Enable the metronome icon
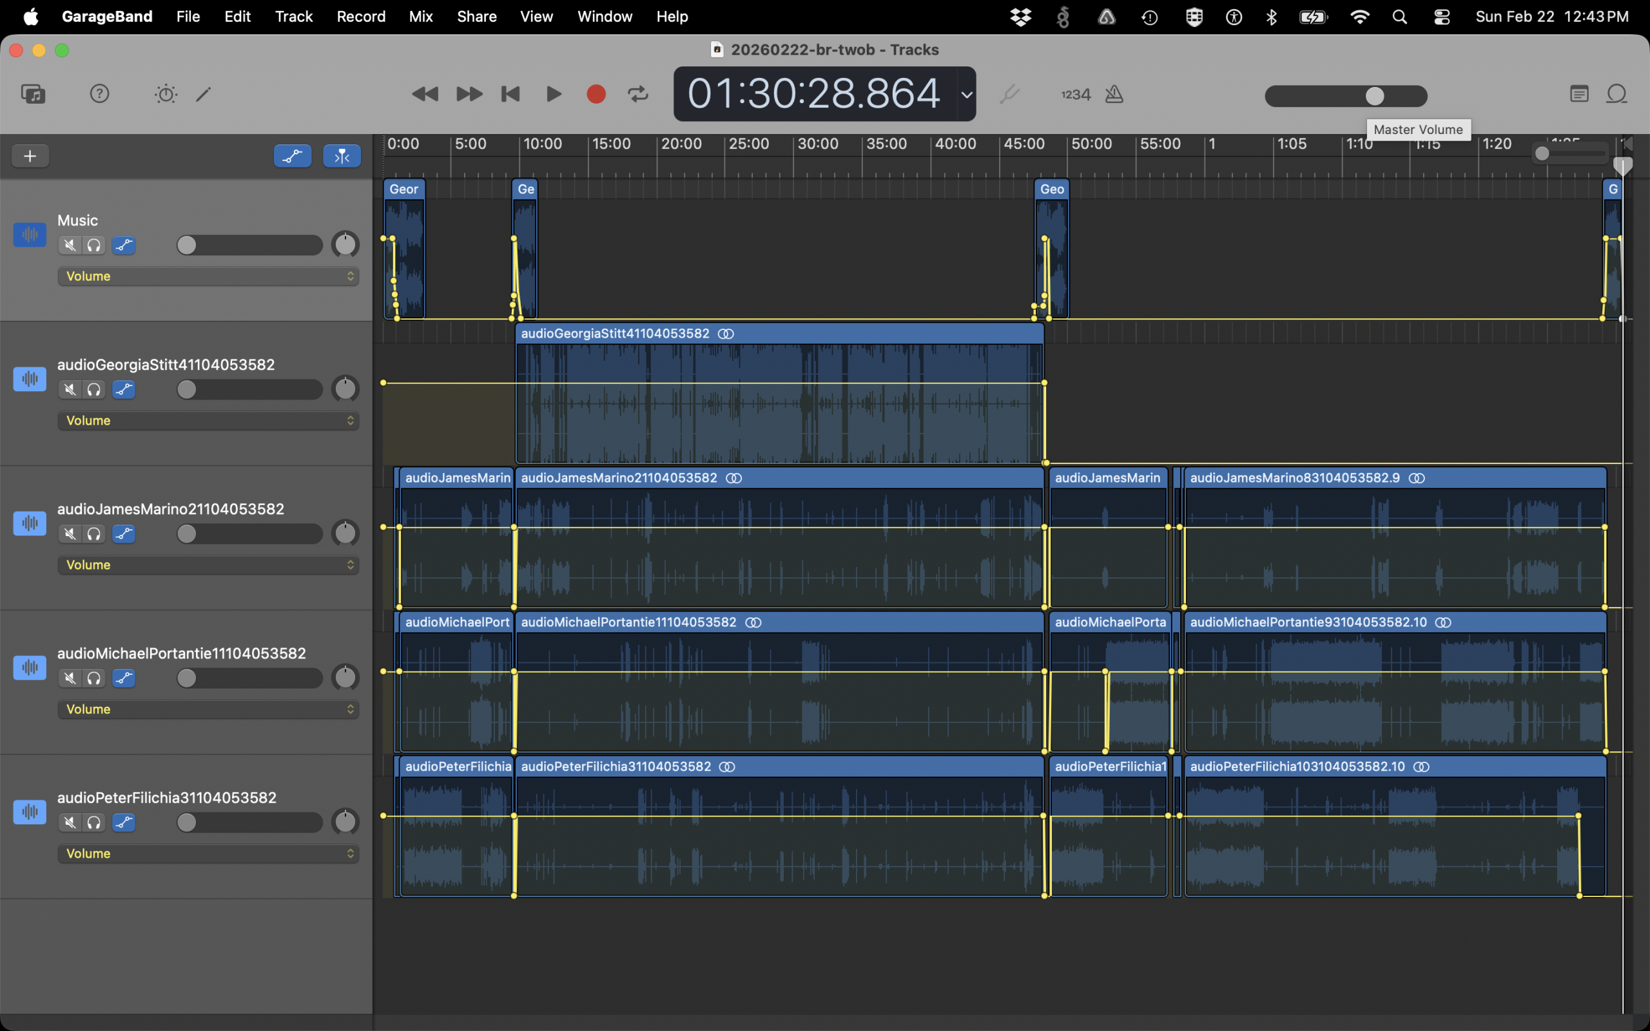Screen dimensions: 1650x1031 [x=1114, y=94]
